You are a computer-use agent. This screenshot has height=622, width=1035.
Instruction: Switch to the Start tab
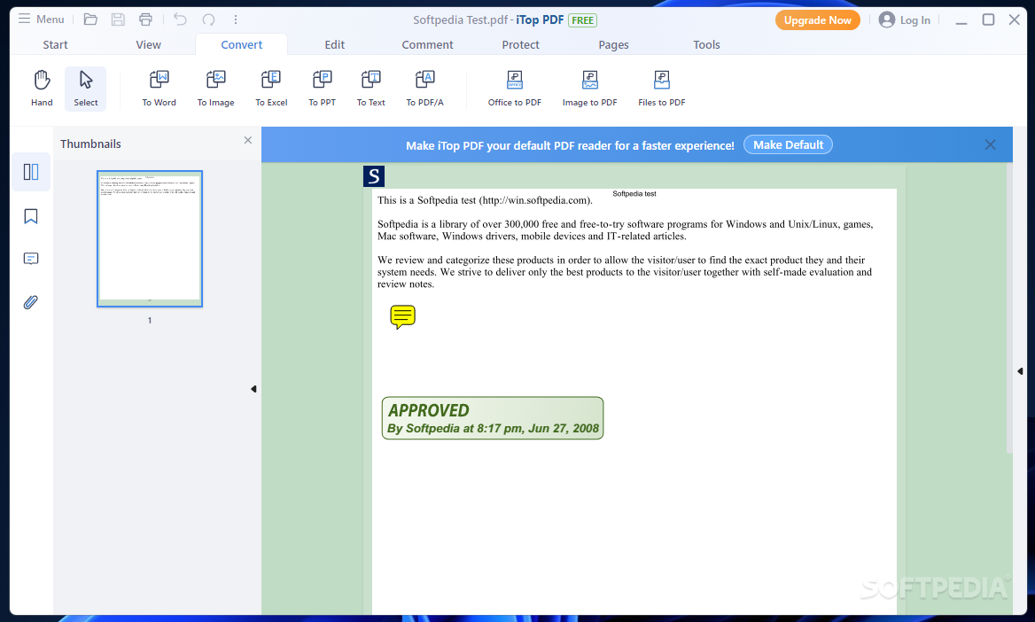click(56, 44)
